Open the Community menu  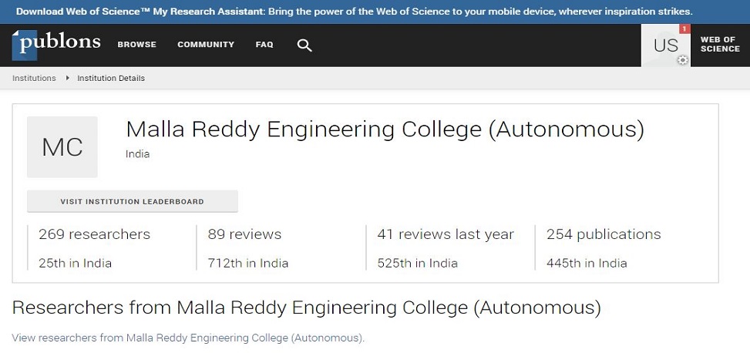click(206, 45)
